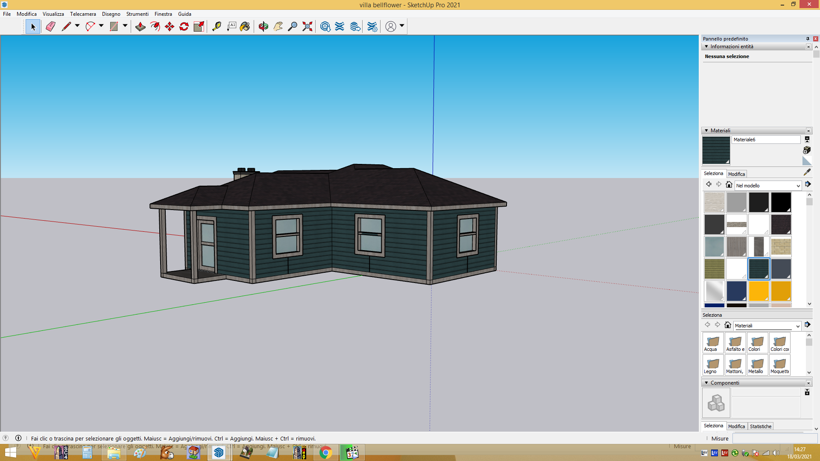Screen dimensions: 820x461
Task: Open the Finestra menu
Action: pyautogui.click(x=163, y=14)
